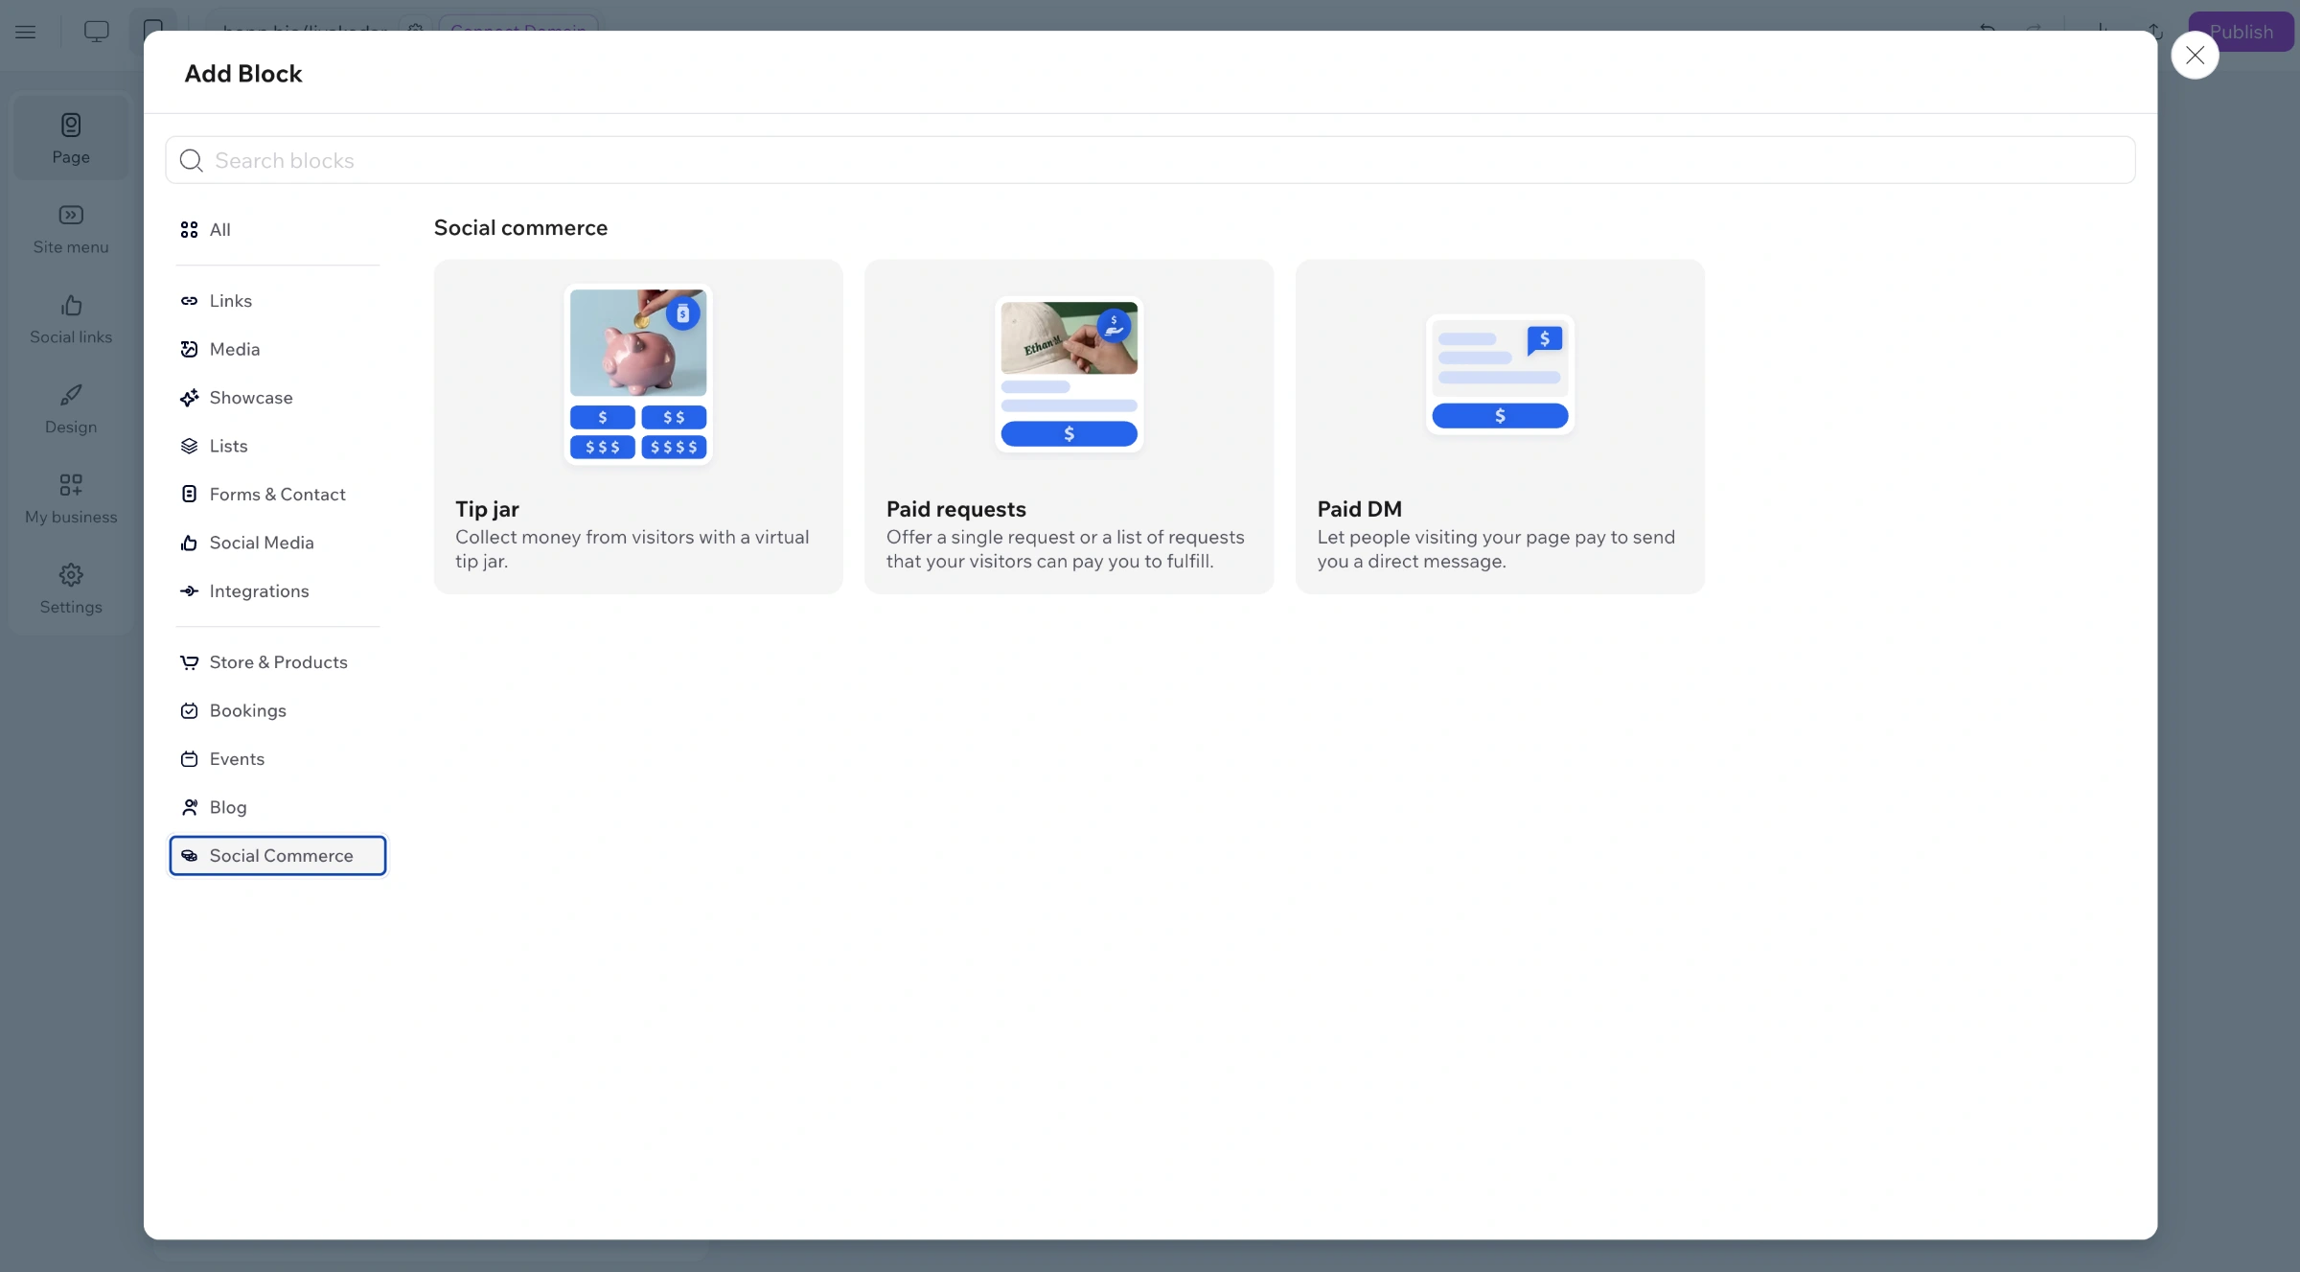Select the Social Commerce category
2300x1272 pixels.
(x=278, y=856)
